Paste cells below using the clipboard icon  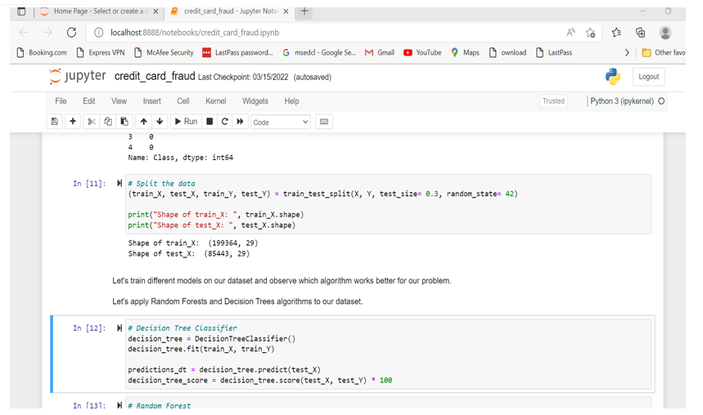tap(124, 122)
